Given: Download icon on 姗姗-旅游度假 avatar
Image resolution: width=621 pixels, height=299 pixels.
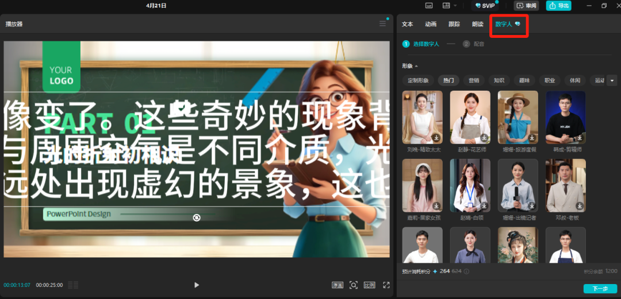Looking at the screenshot, I should pyautogui.click(x=532, y=138).
